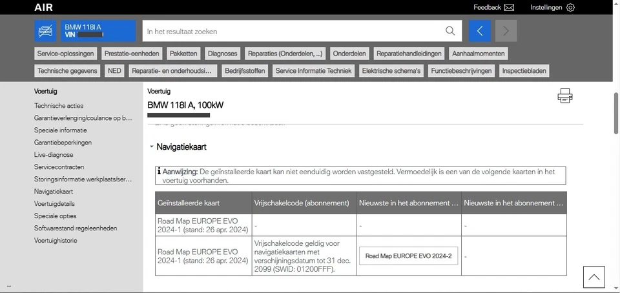620x293 pixels.
Task: Click the search magnifier icon
Action: coord(450,31)
